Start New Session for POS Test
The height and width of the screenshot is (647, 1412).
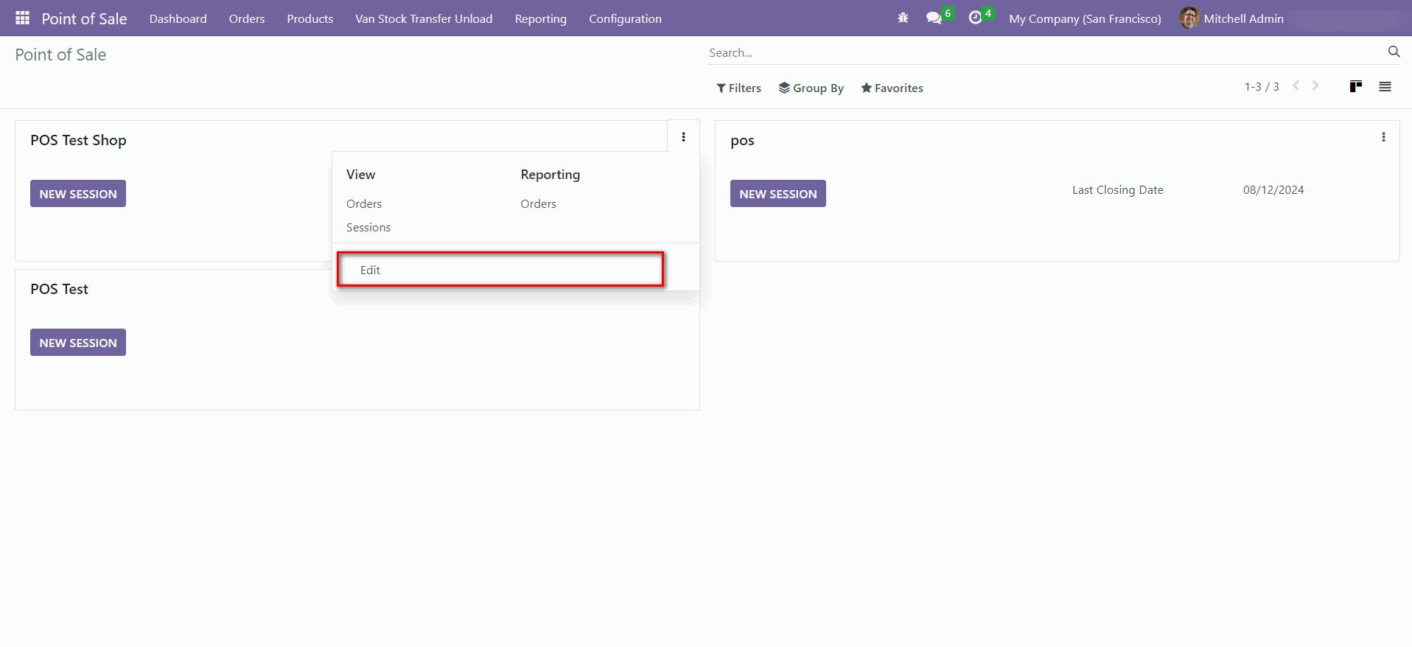[78, 343]
